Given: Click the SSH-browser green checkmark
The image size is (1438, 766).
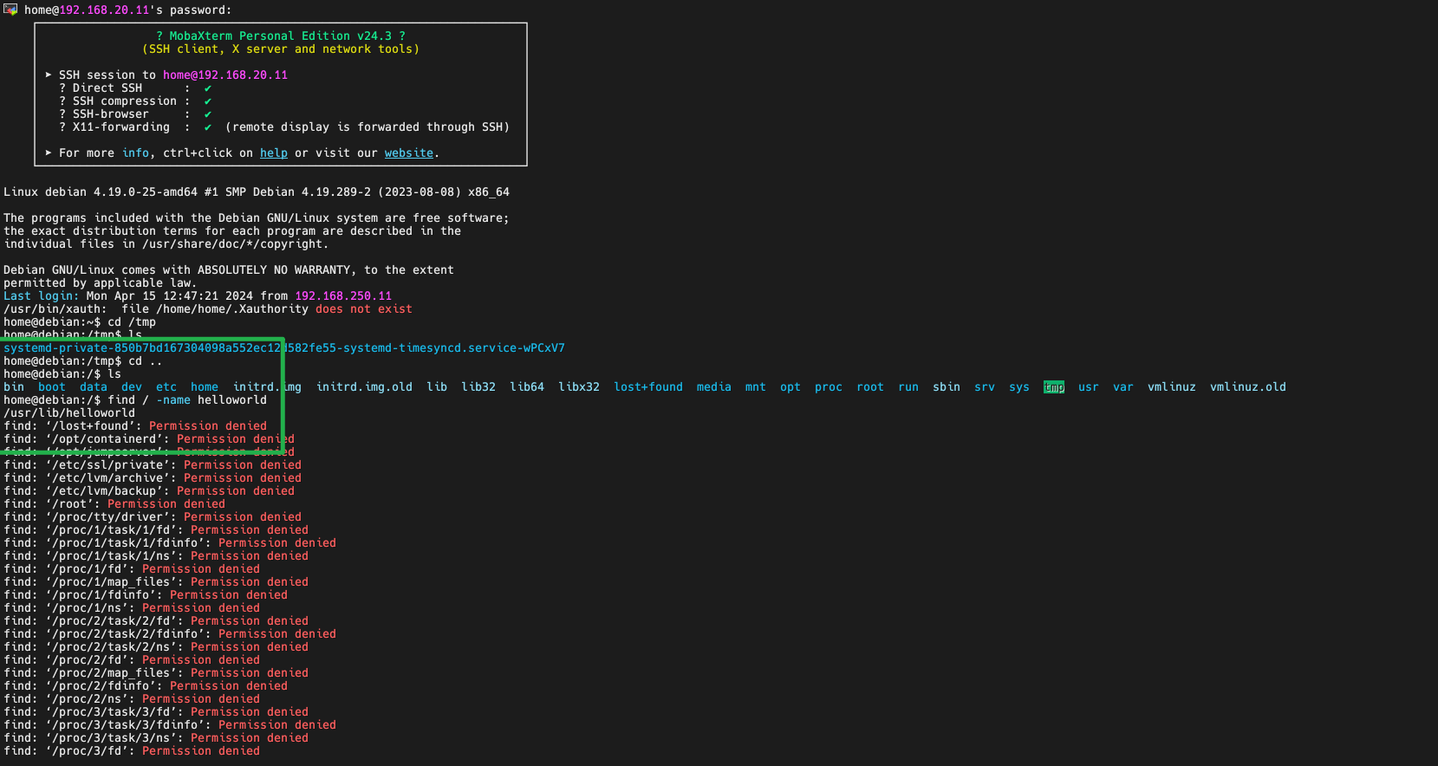Looking at the screenshot, I should point(208,114).
